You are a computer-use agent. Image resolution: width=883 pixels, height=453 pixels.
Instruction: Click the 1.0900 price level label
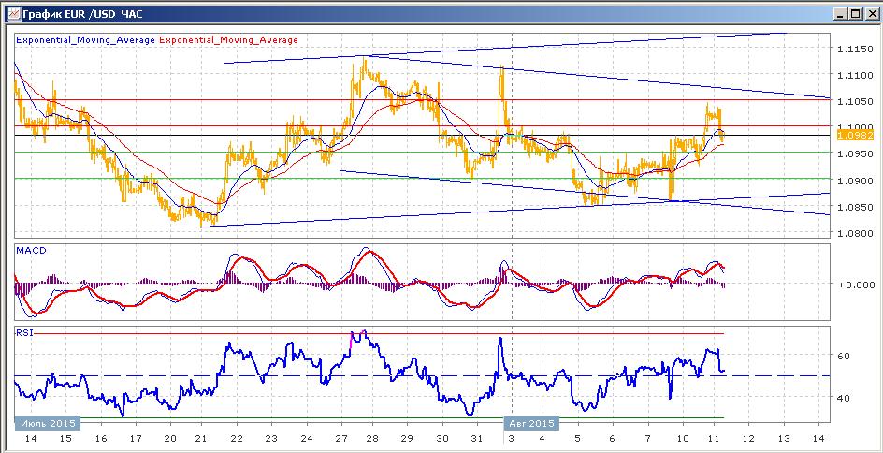855,181
